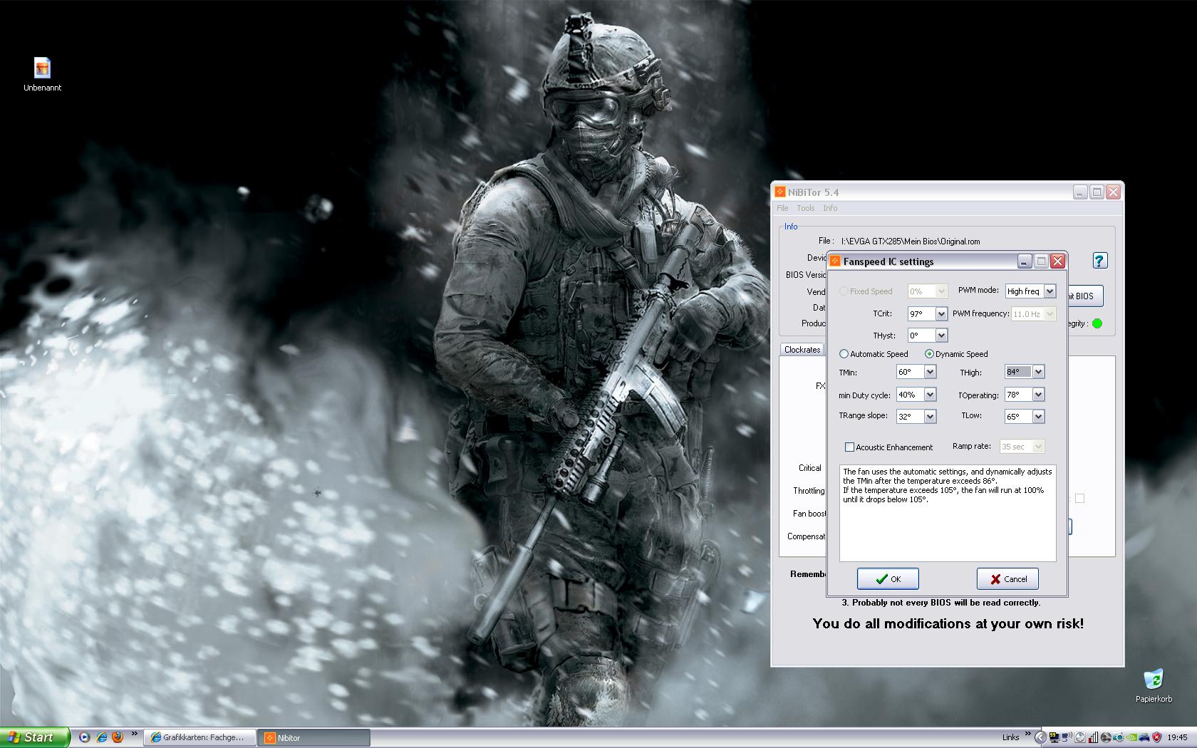Open the TOperating 78° dropdown

coord(1038,395)
